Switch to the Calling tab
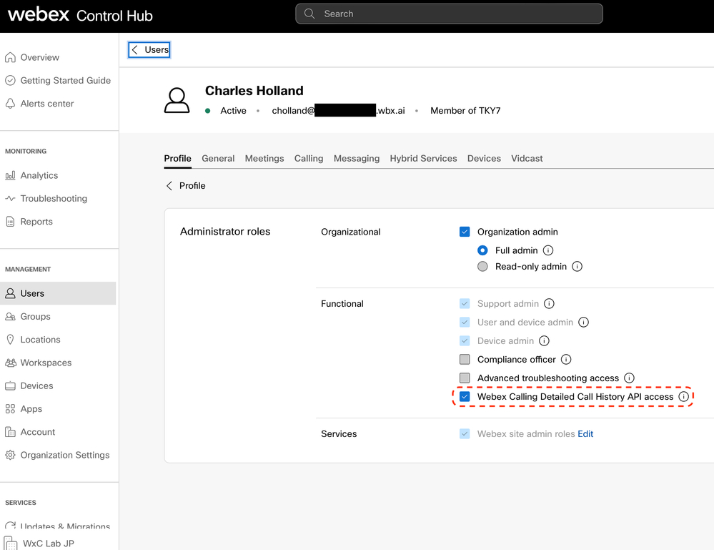 (309, 158)
